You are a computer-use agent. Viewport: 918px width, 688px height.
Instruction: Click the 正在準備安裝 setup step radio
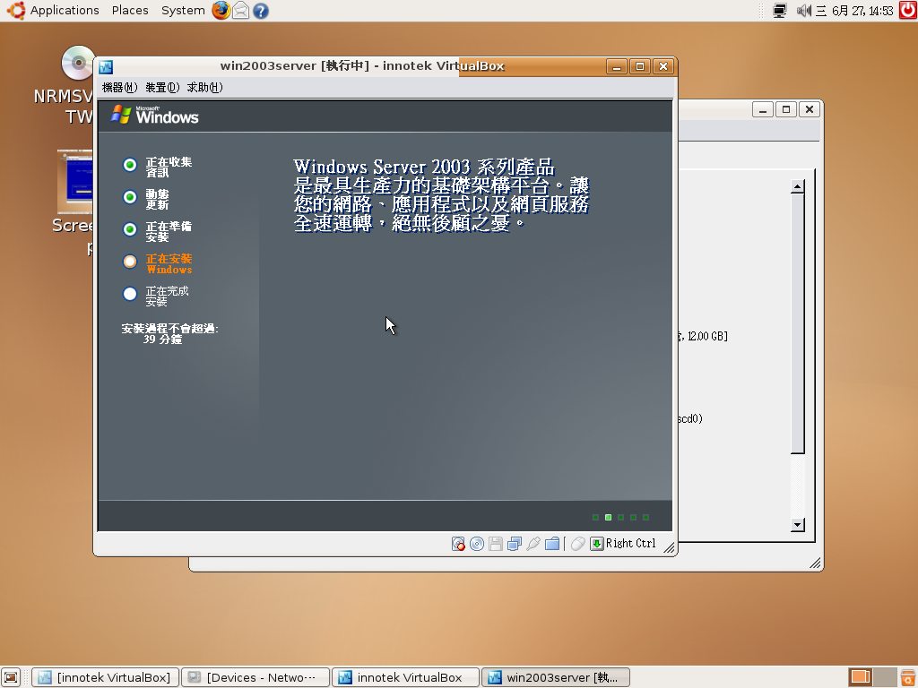(x=130, y=229)
